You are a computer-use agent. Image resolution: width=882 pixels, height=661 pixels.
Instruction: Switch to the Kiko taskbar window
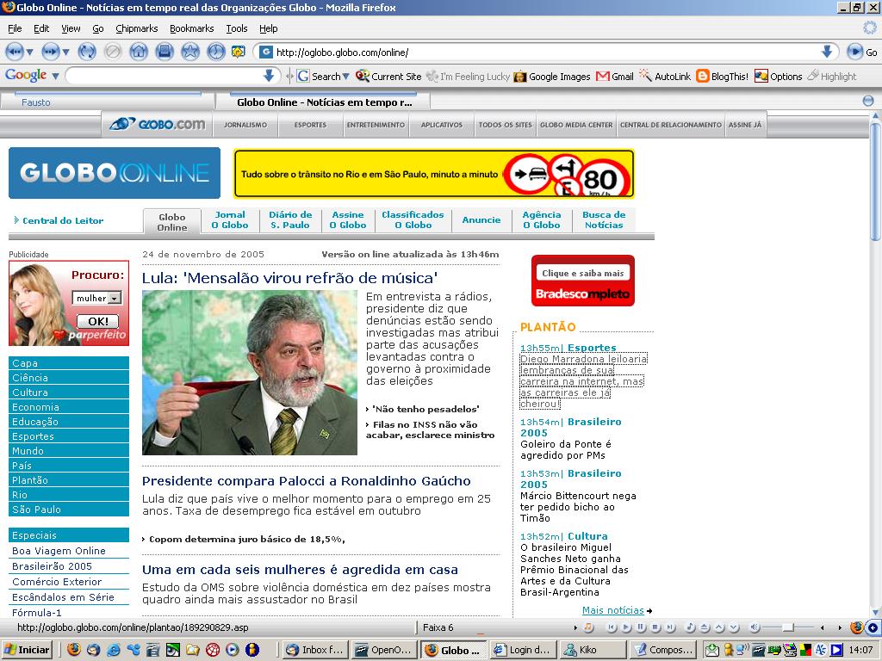click(593, 650)
